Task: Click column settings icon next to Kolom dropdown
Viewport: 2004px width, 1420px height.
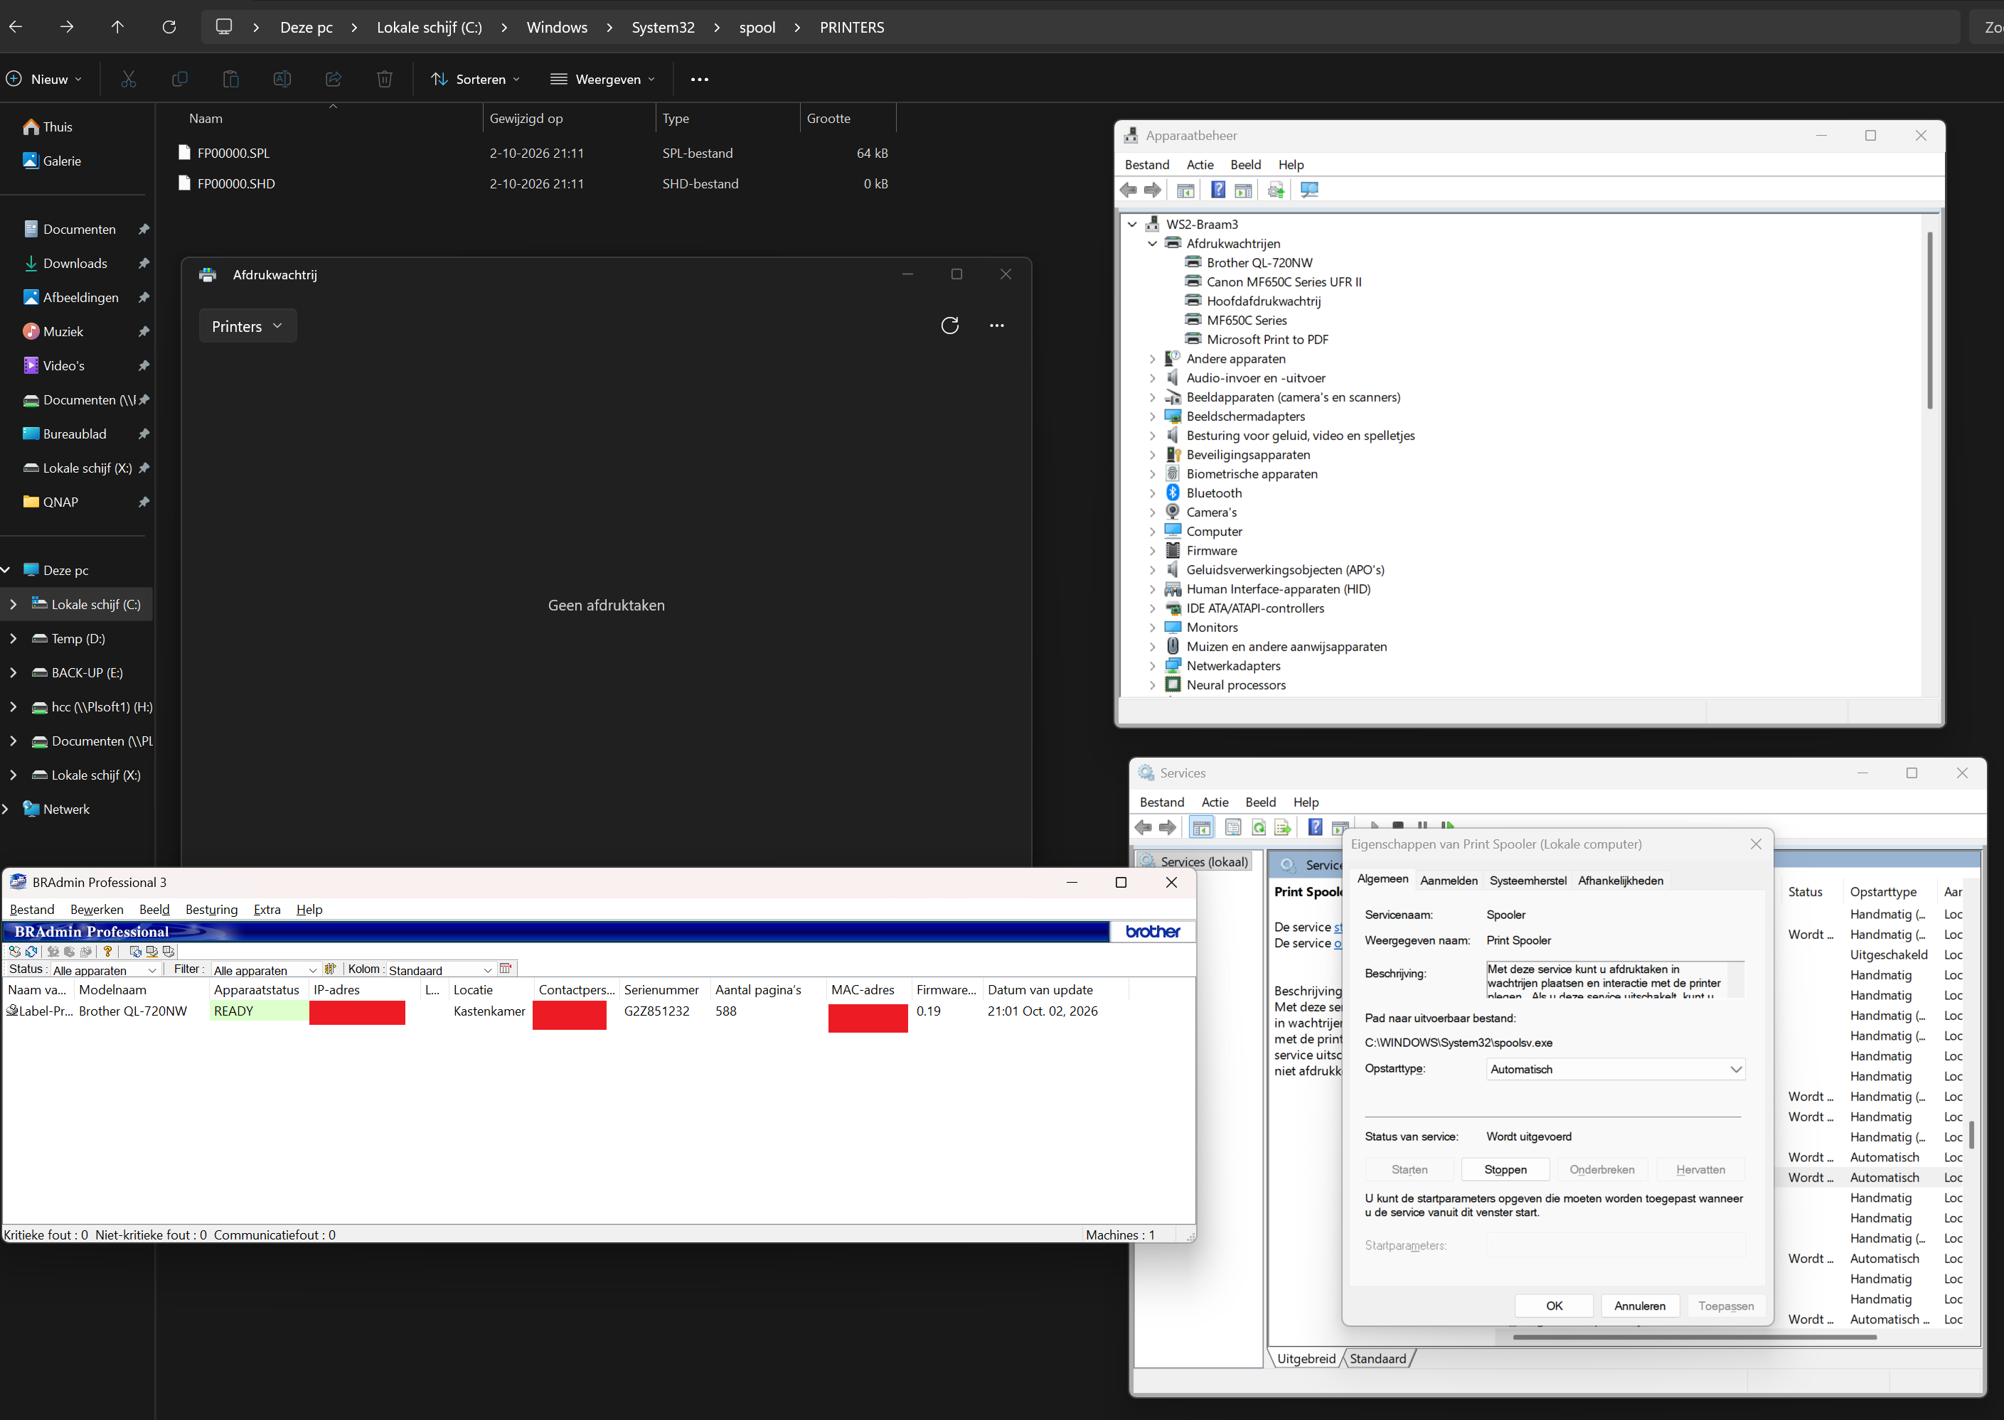Action: [506, 969]
